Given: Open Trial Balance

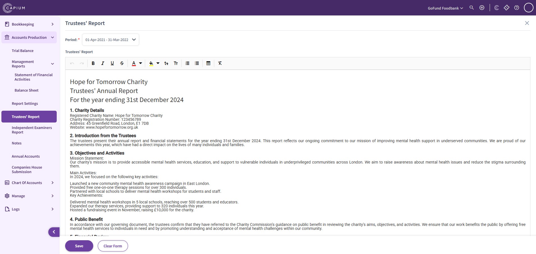Looking at the screenshot, I should tap(22, 51).
